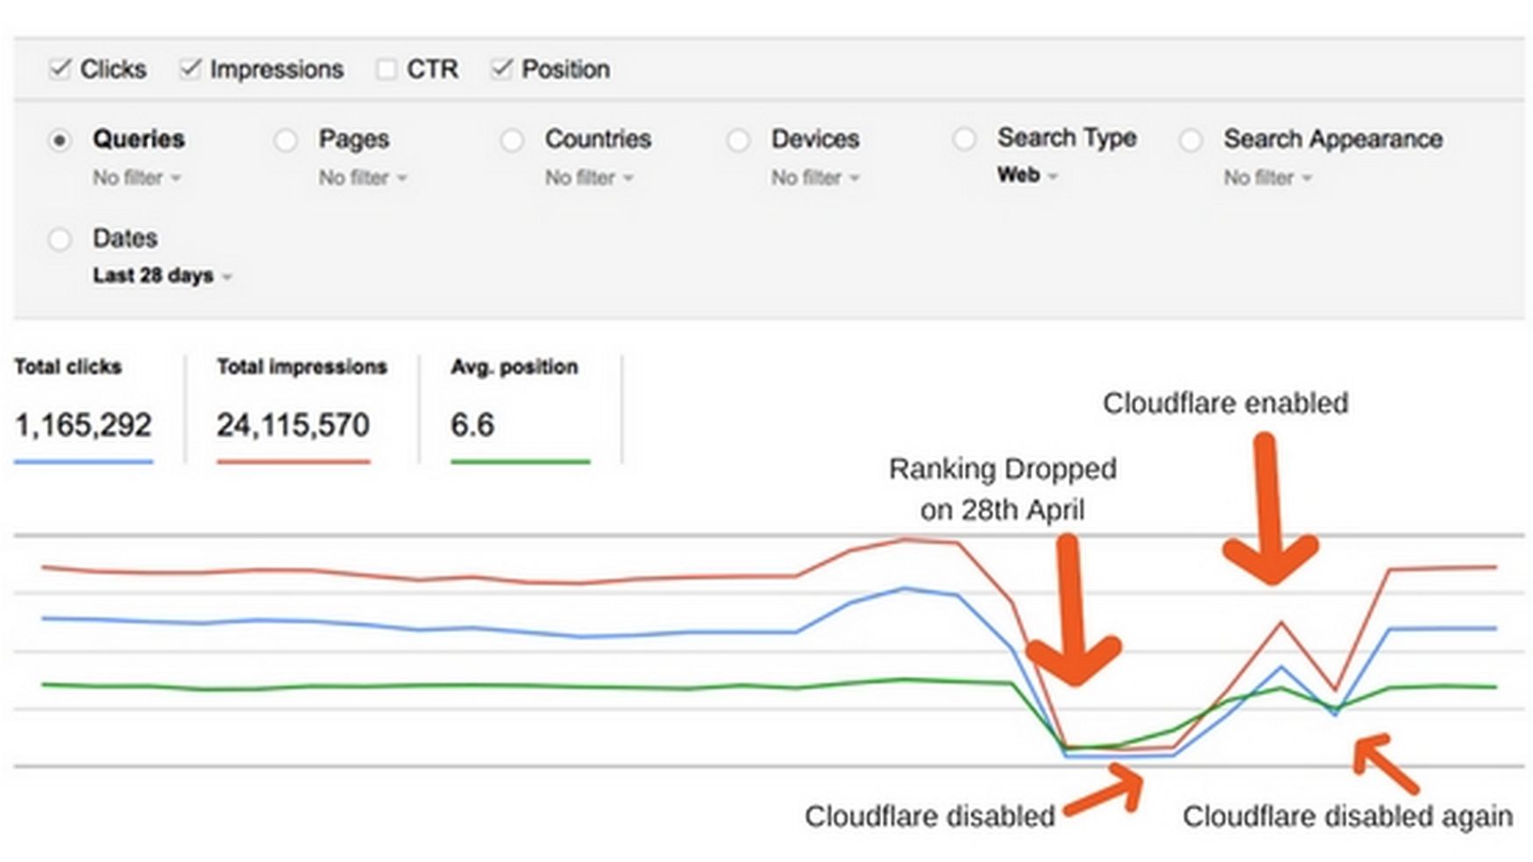This screenshot has height=862, width=1533.
Task: Click the Total impressions label
Action: click(x=302, y=367)
